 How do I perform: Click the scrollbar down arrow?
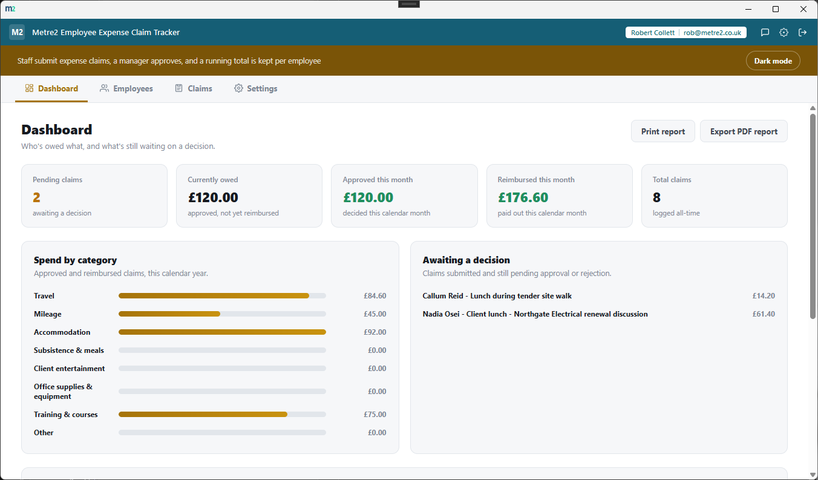pyautogui.click(x=813, y=474)
